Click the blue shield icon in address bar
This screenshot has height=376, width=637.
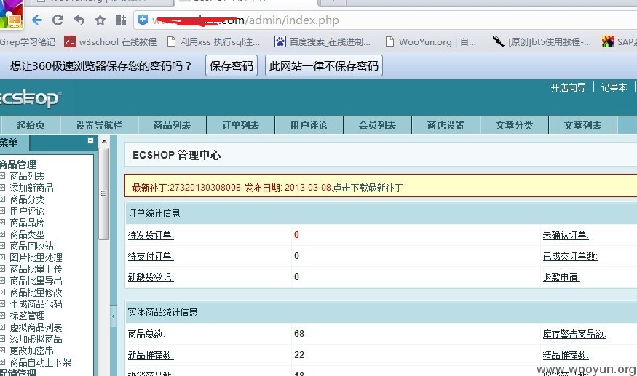pos(143,20)
